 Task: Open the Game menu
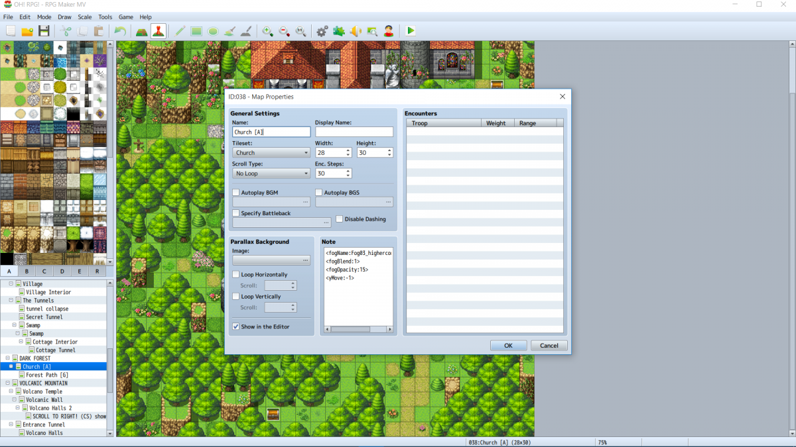point(125,17)
